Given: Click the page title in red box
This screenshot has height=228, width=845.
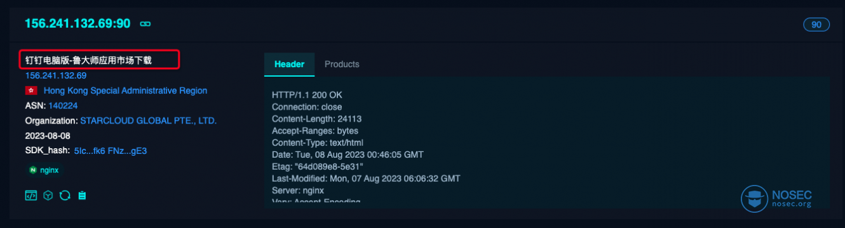Looking at the screenshot, I should [x=93, y=60].
